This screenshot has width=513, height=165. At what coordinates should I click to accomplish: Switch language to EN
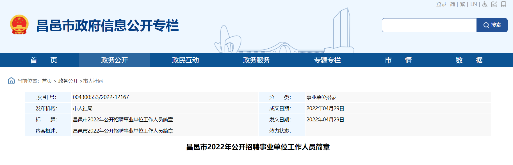473,4
